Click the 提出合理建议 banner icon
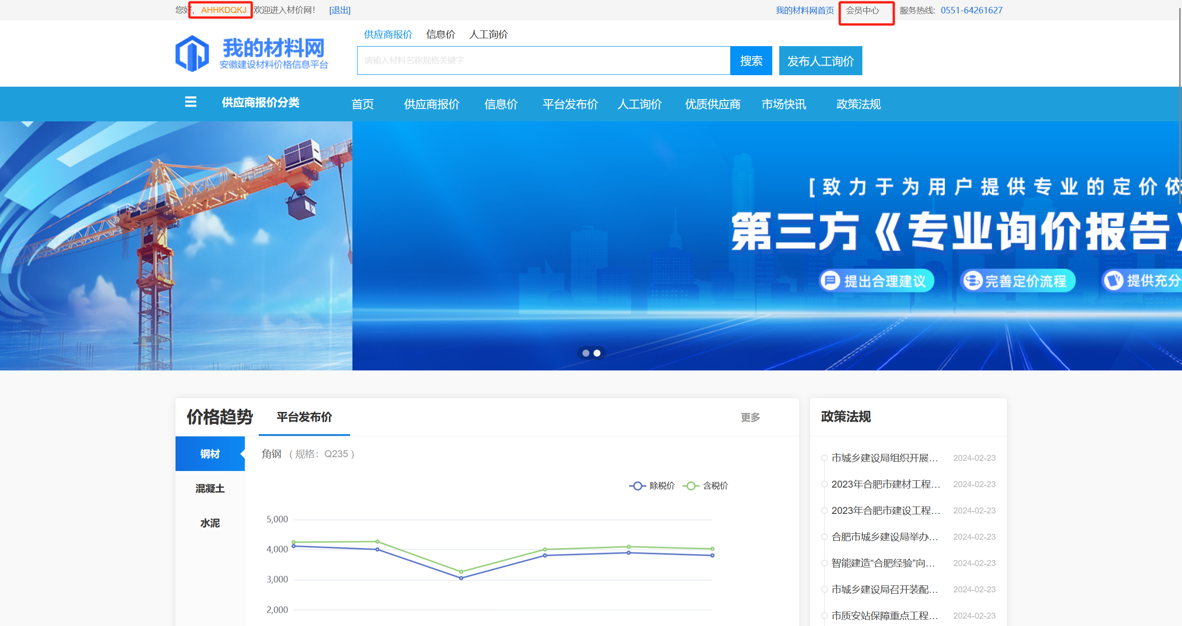The height and width of the screenshot is (626, 1182). click(830, 280)
